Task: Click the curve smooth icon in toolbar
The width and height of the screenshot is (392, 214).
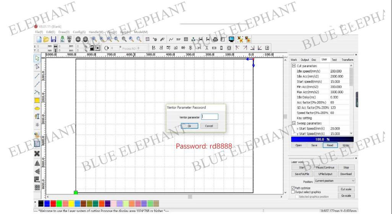Action: (x=171, y=39)
